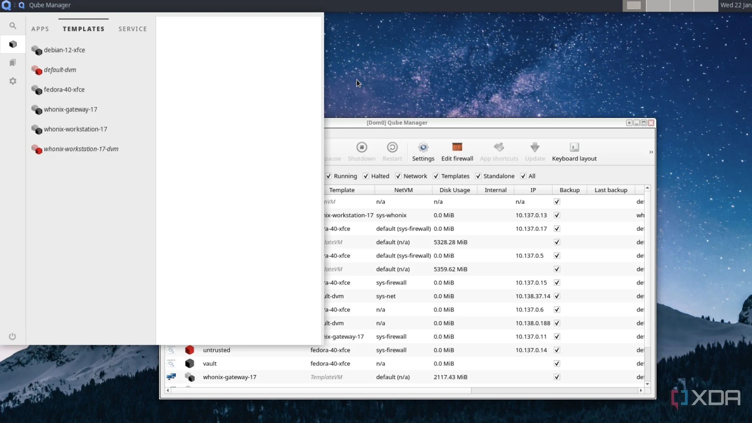752x423 pixels.
Task: Switch to the SERVICE tab
Action: click(133, 29)
